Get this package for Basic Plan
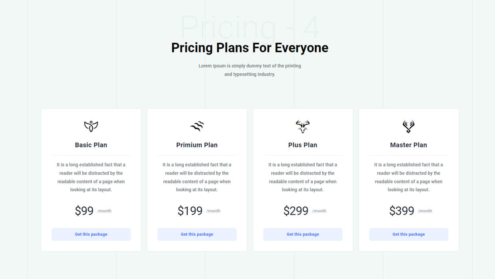The width and height of the screenshot is (495, 279). click(91, 234)
